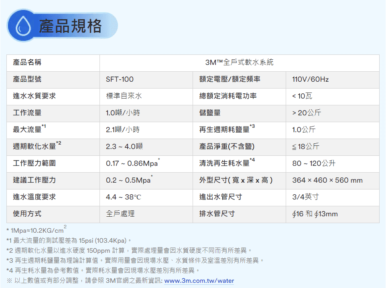This screenshot has height=288, width=386.
Task: Click the 產品規格 heading banner
Action: point(70,26)
